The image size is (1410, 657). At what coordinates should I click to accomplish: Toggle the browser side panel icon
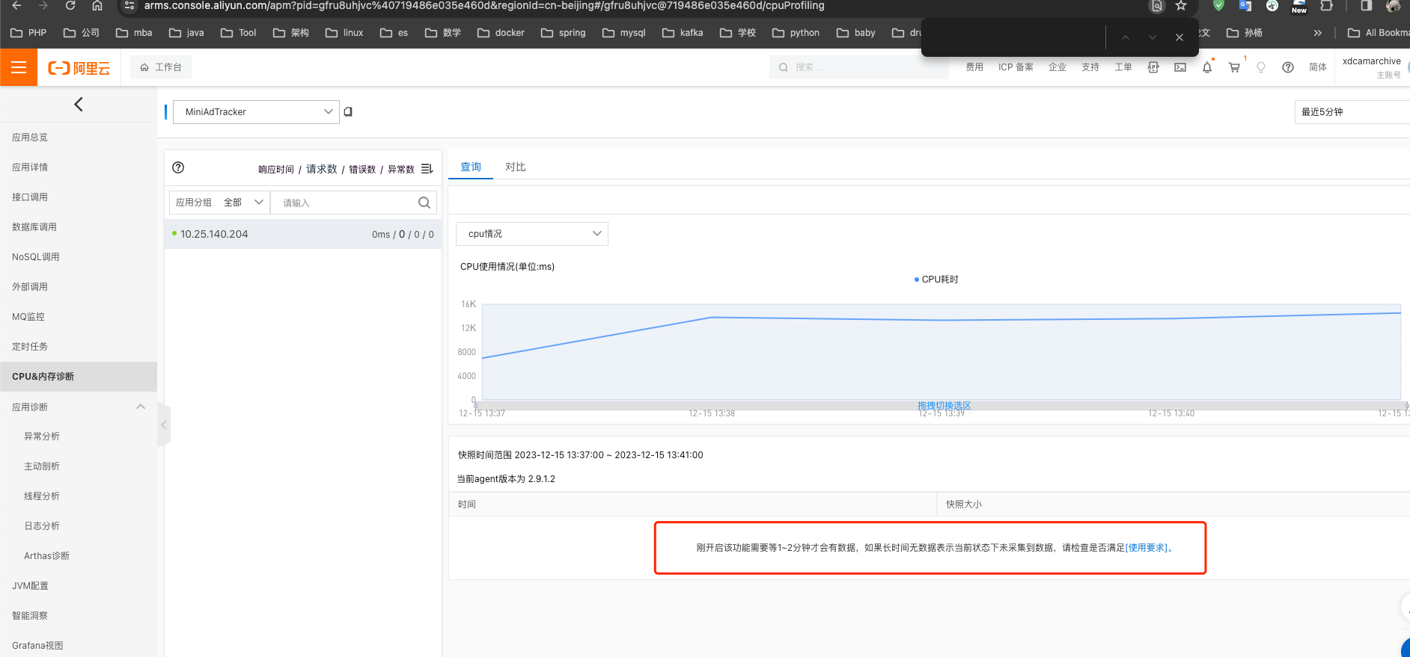[1366, 6]
